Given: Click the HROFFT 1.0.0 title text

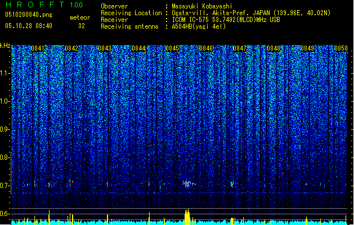Looking at the screenshot, I should point(44,4).
